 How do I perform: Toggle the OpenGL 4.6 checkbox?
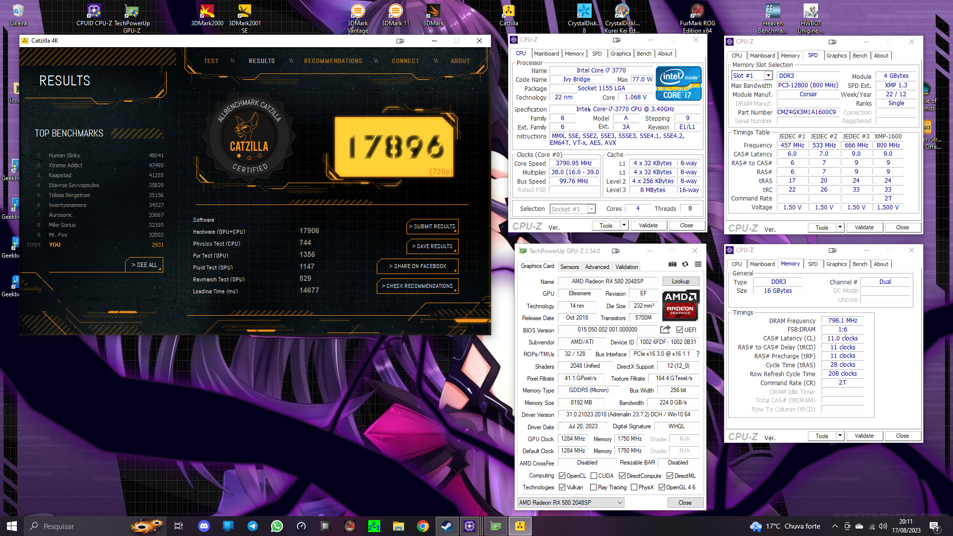coord(662,487)
